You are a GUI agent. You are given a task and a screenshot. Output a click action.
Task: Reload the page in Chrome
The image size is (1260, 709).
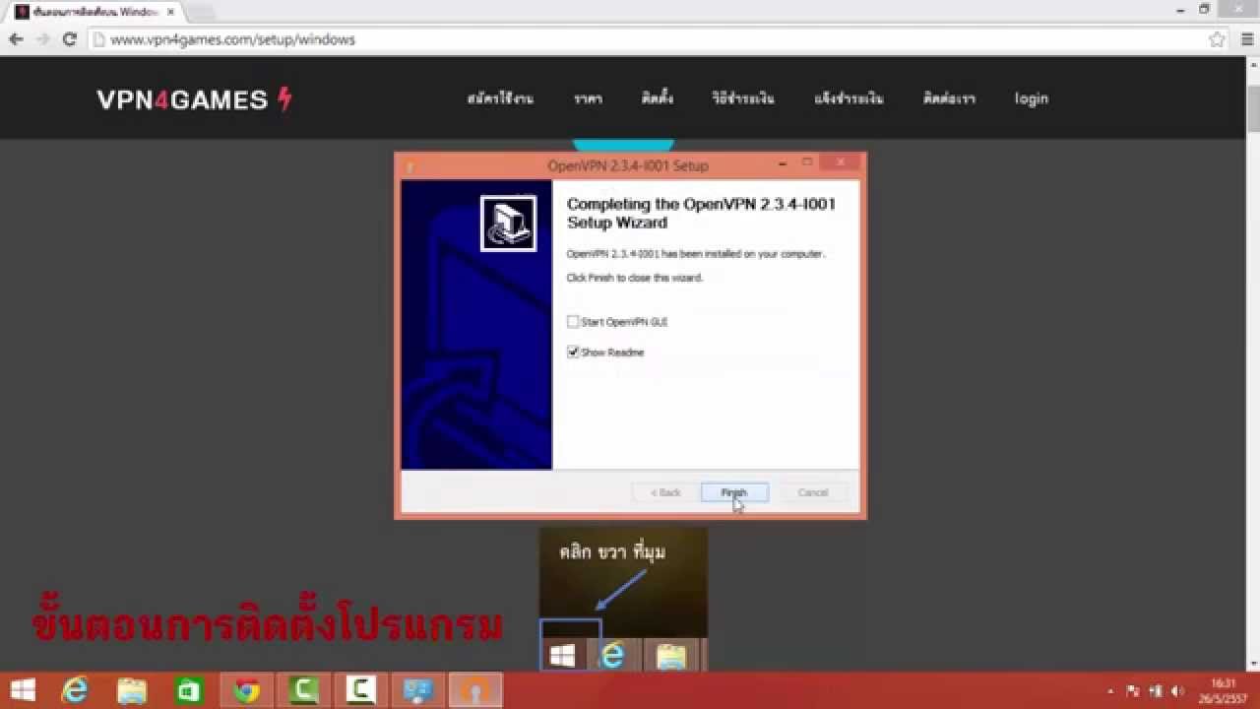click(x=69, y=39)
